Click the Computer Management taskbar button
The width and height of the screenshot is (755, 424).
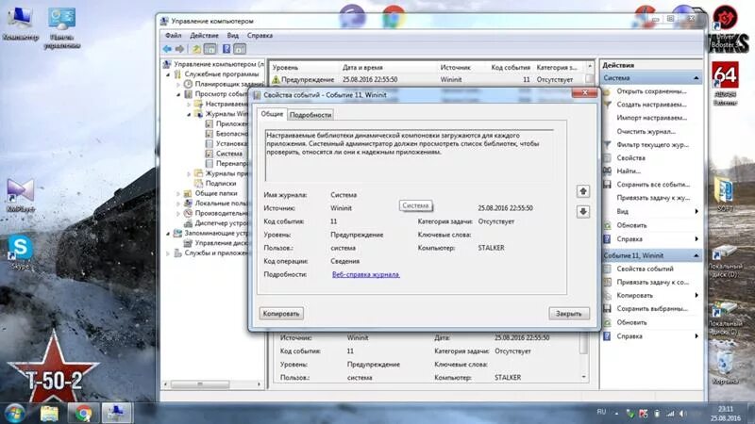116,413
